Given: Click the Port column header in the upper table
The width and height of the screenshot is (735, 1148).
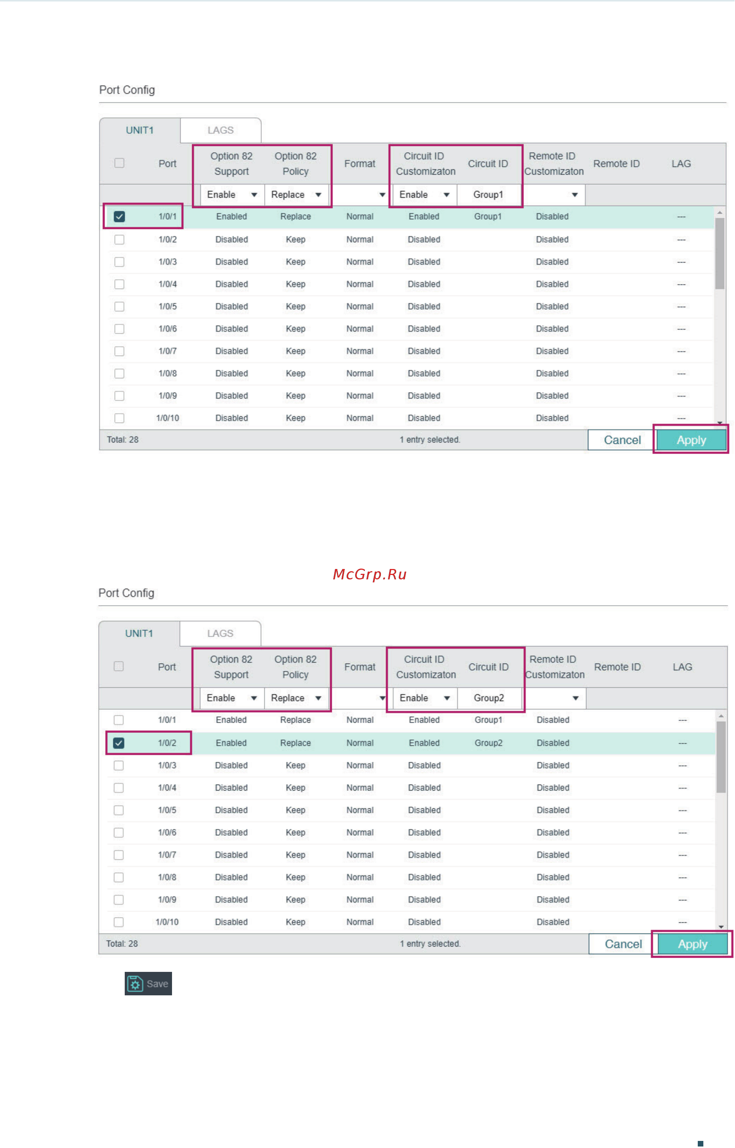Looking at the screenshot, I should (168, 164).
